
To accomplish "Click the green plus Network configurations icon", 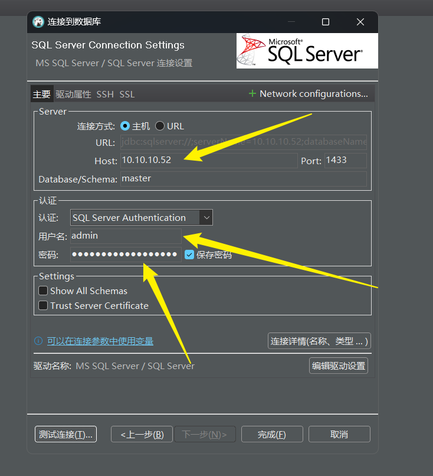I will coord(252,93).
